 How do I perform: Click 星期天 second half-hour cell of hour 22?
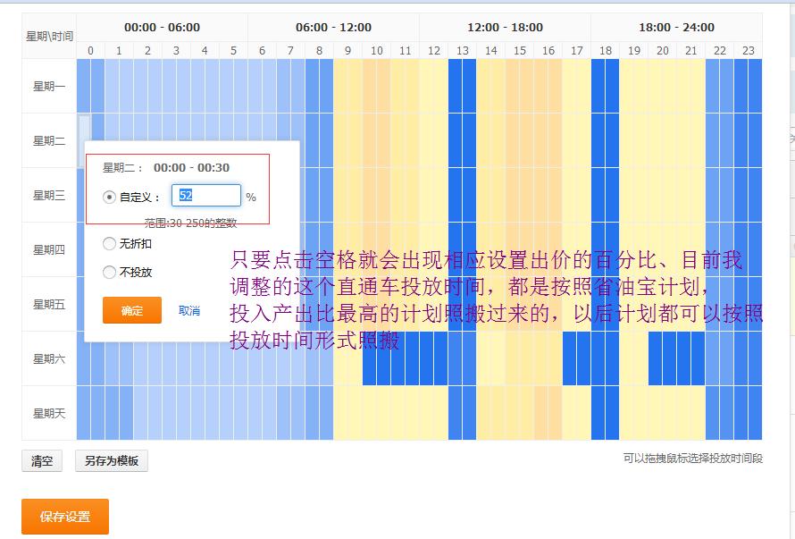coord(727,413)
